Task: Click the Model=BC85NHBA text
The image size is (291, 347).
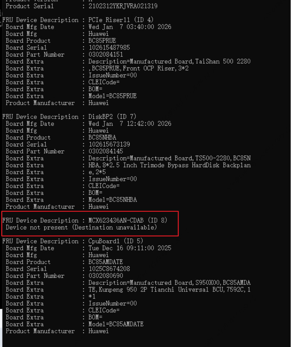Action: click(x=112, y=200)
